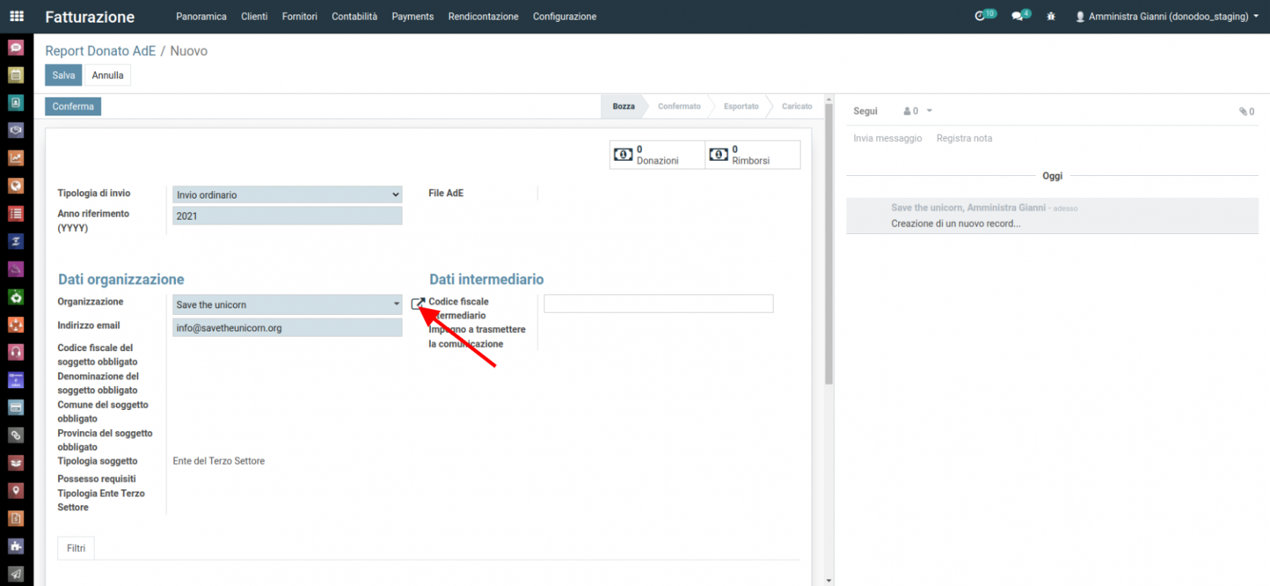Open the apps grid menu icon
1270x586 pixels.
pyautogui.click(x=17, y=16)
